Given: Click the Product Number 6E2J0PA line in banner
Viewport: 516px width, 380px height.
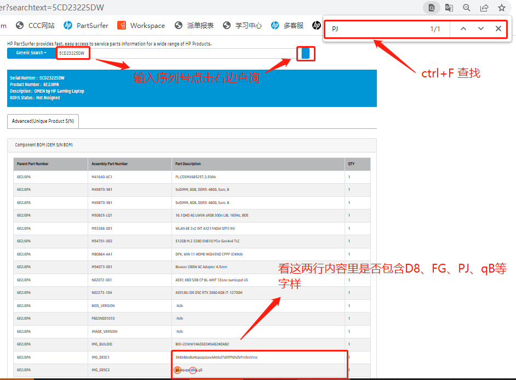Looking at the screenshot, I should (34, 84).
